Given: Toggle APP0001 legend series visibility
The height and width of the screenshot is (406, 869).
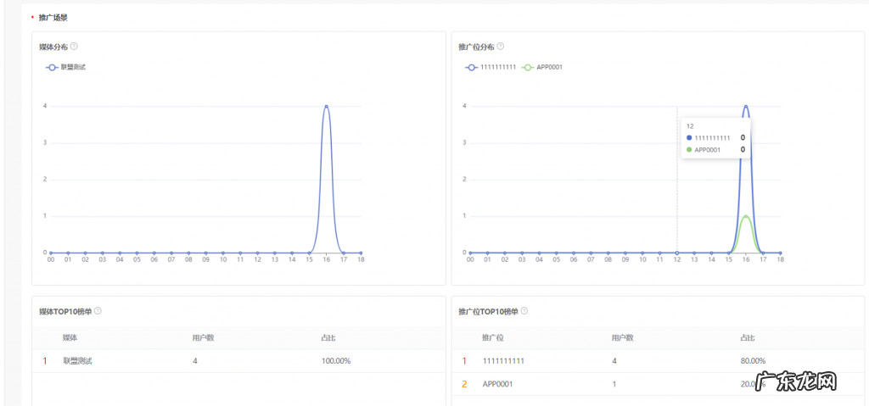Looking at the screenshot, I should click(542, 66).
